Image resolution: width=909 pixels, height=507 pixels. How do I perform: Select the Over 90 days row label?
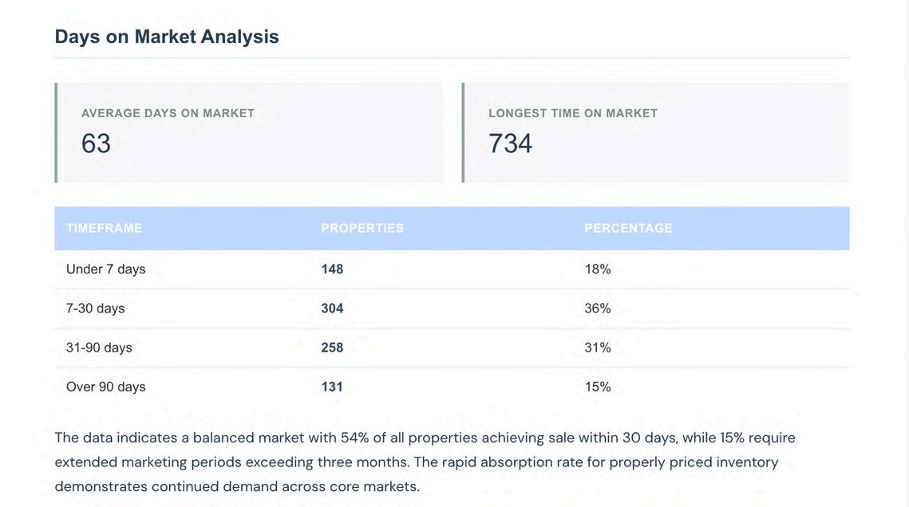click(x=106, y=387)
